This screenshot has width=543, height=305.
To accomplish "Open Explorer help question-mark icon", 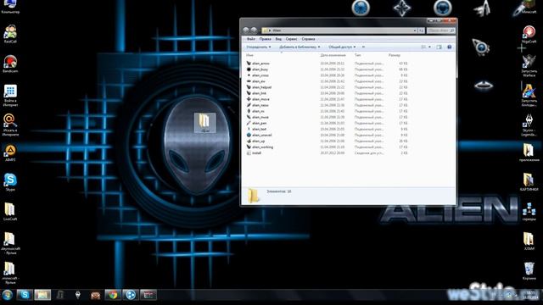I will point(449,47).
